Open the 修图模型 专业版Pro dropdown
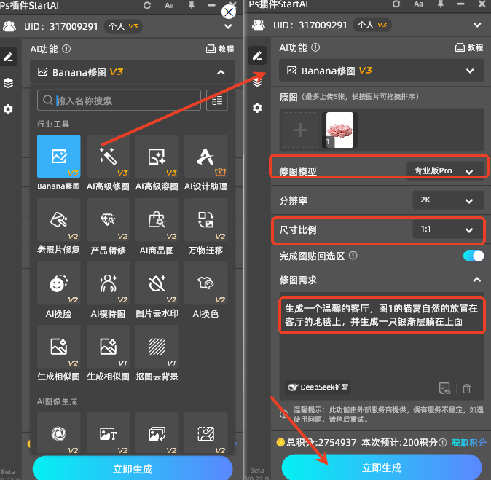The image size is (491, 480). pyautogui.click(x=445, y=170)
